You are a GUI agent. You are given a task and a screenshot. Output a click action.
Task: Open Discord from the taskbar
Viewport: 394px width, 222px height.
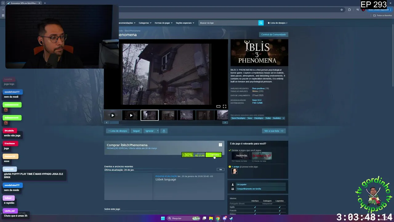click(x=224, y=218)
